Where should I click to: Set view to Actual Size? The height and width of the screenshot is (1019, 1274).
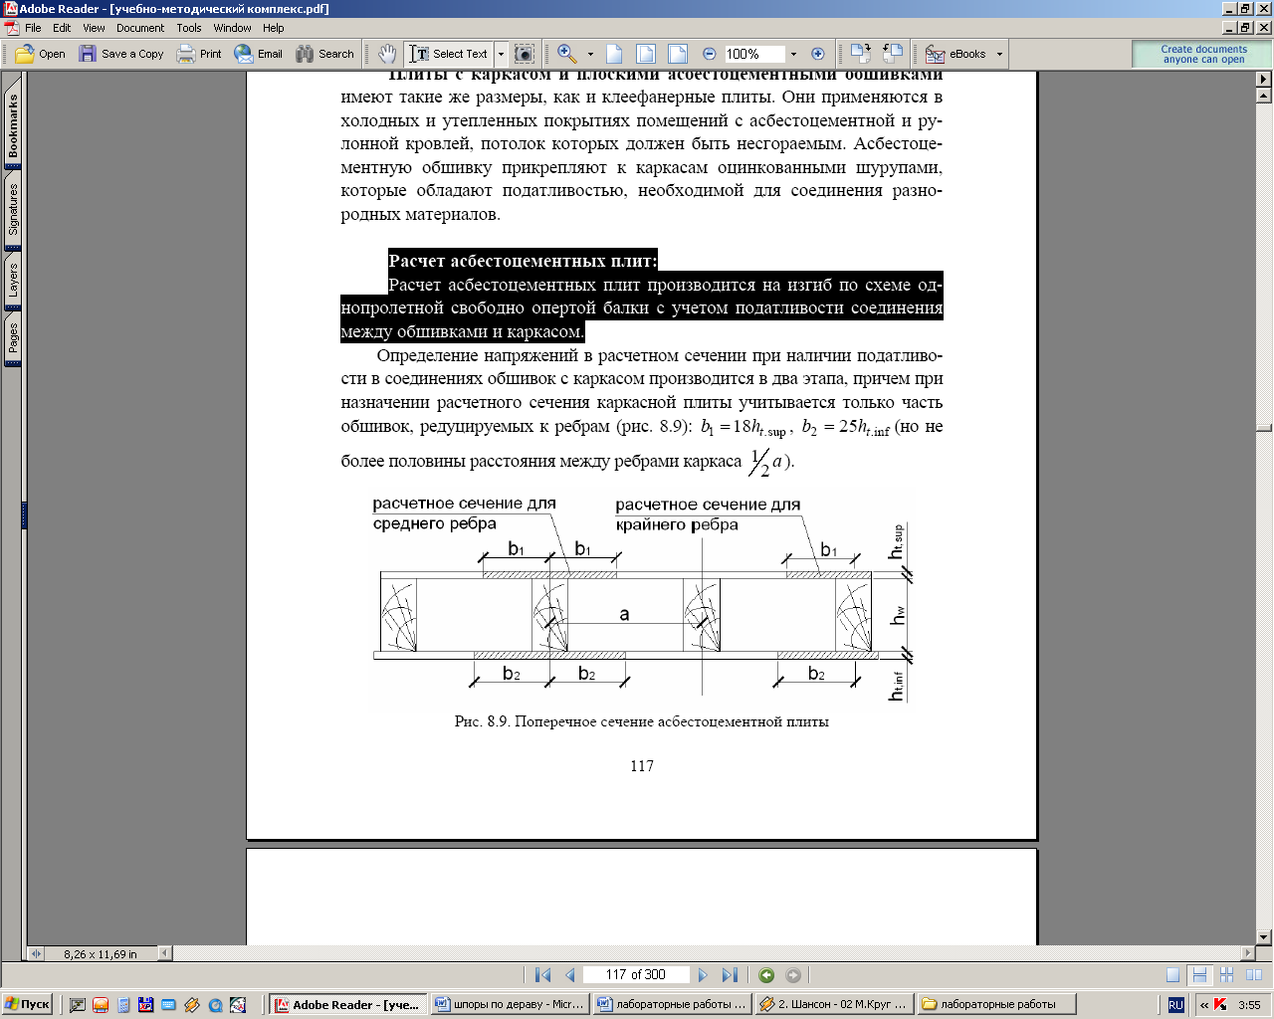click(x=614, y=54)
